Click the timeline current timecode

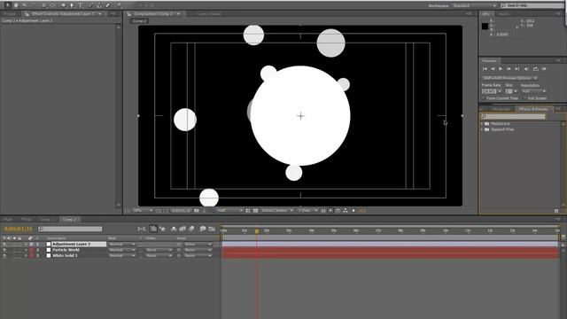18,229
